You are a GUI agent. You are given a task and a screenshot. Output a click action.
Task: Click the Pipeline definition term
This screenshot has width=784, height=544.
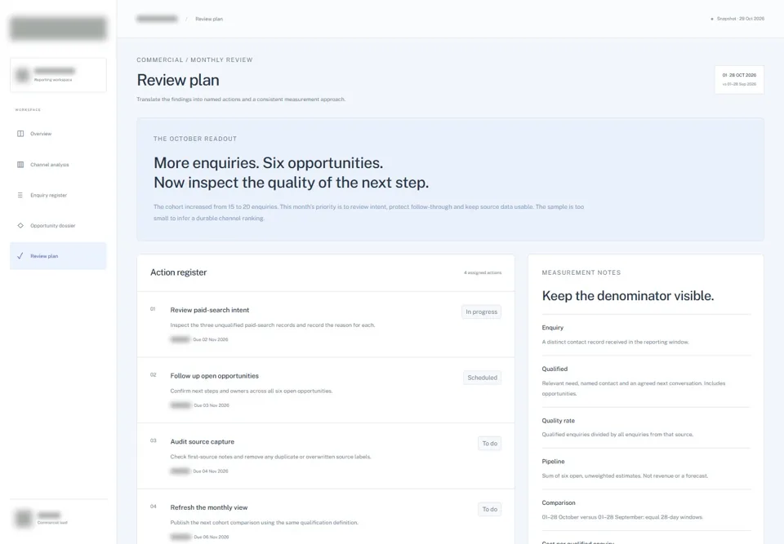coord(553,462)
